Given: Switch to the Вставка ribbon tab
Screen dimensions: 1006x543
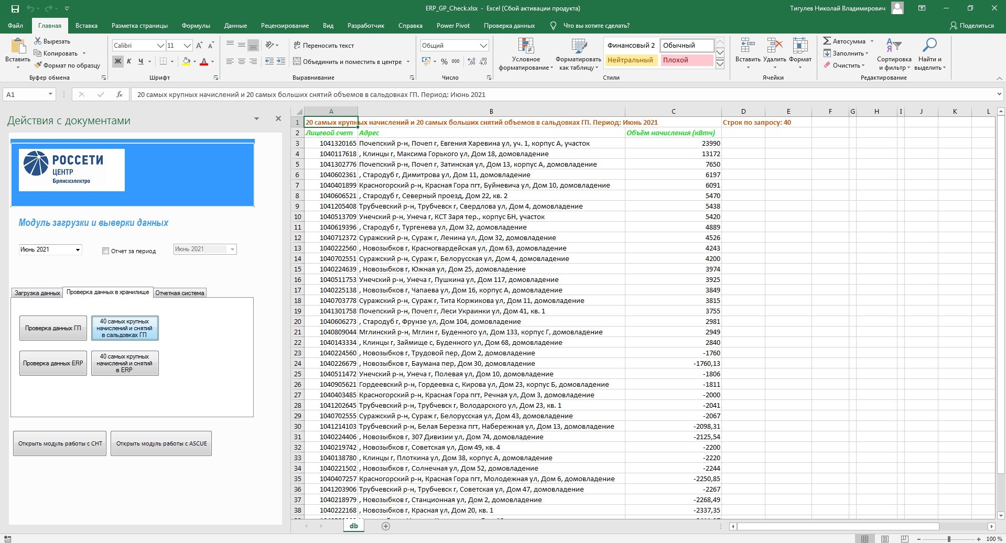Looking at the screenshot, I should (x=86, y=25).
